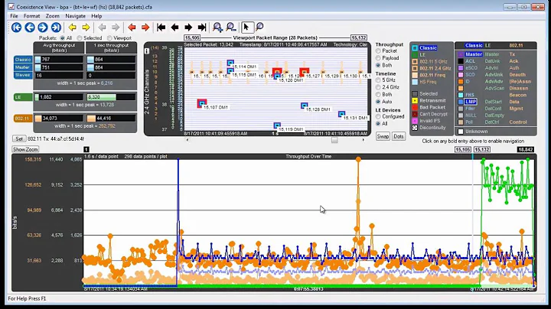Screen dimensions: 551x309
Task: Click packet marker labeled 15,114 DM1
Action: coord(230,63)
